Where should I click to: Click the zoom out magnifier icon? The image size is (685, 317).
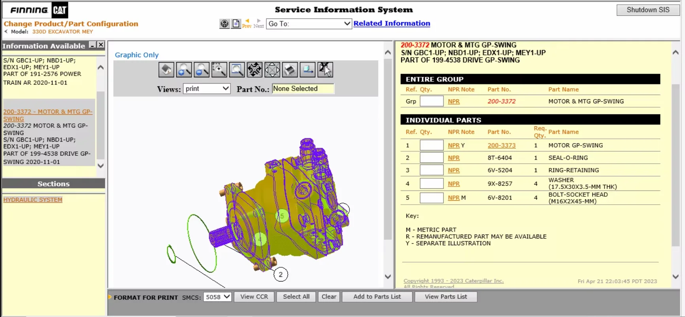(x=202, y=70)
